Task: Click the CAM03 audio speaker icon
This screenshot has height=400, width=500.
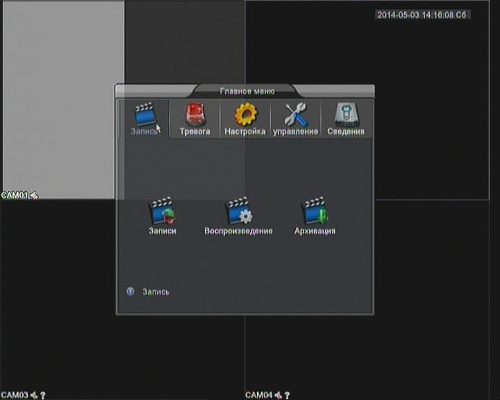Action: [x=34, y=396]
